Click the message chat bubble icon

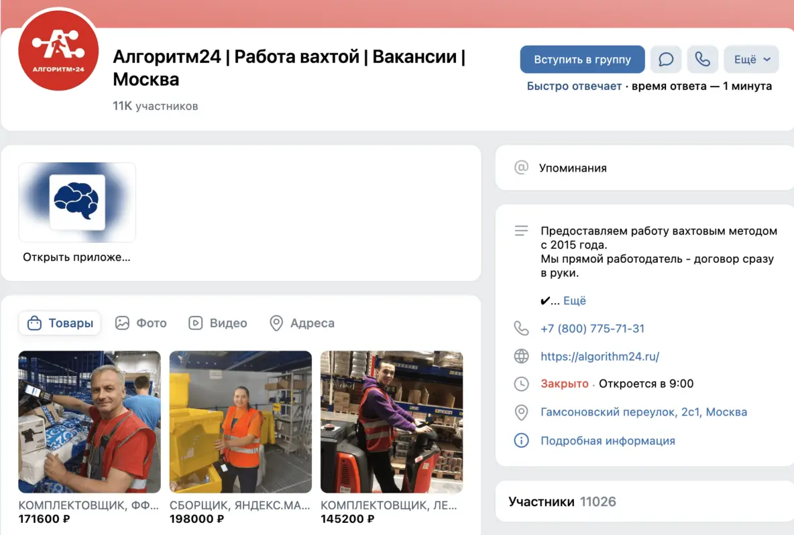coord(666,60)
